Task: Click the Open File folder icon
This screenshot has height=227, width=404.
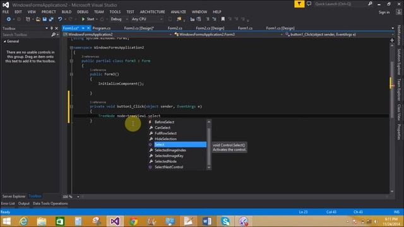Action: pyautogui.click(x=38, y=19)
